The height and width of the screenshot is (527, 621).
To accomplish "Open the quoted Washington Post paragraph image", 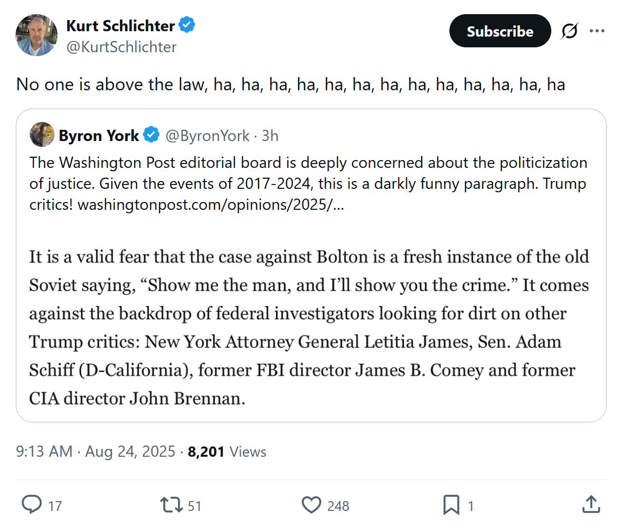I will (310, 327).
